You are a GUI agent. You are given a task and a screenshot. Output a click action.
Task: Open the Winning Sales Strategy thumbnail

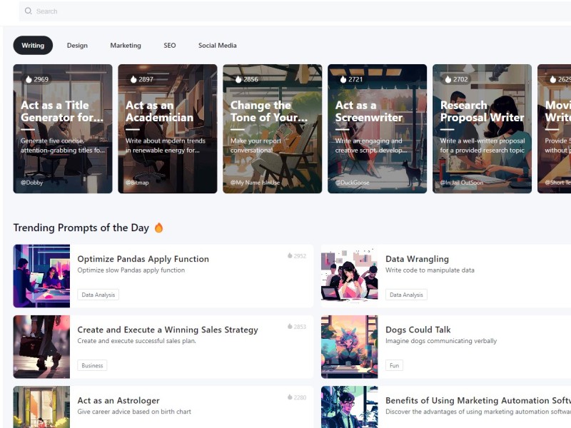click(41, 347)
